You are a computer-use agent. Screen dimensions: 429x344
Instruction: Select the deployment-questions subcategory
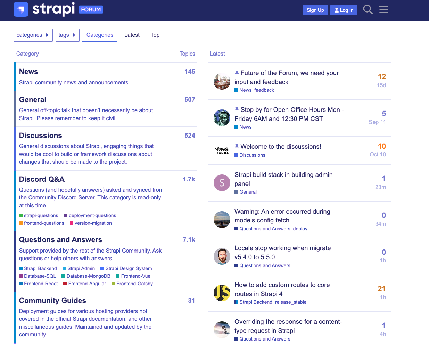coord(90,215)
